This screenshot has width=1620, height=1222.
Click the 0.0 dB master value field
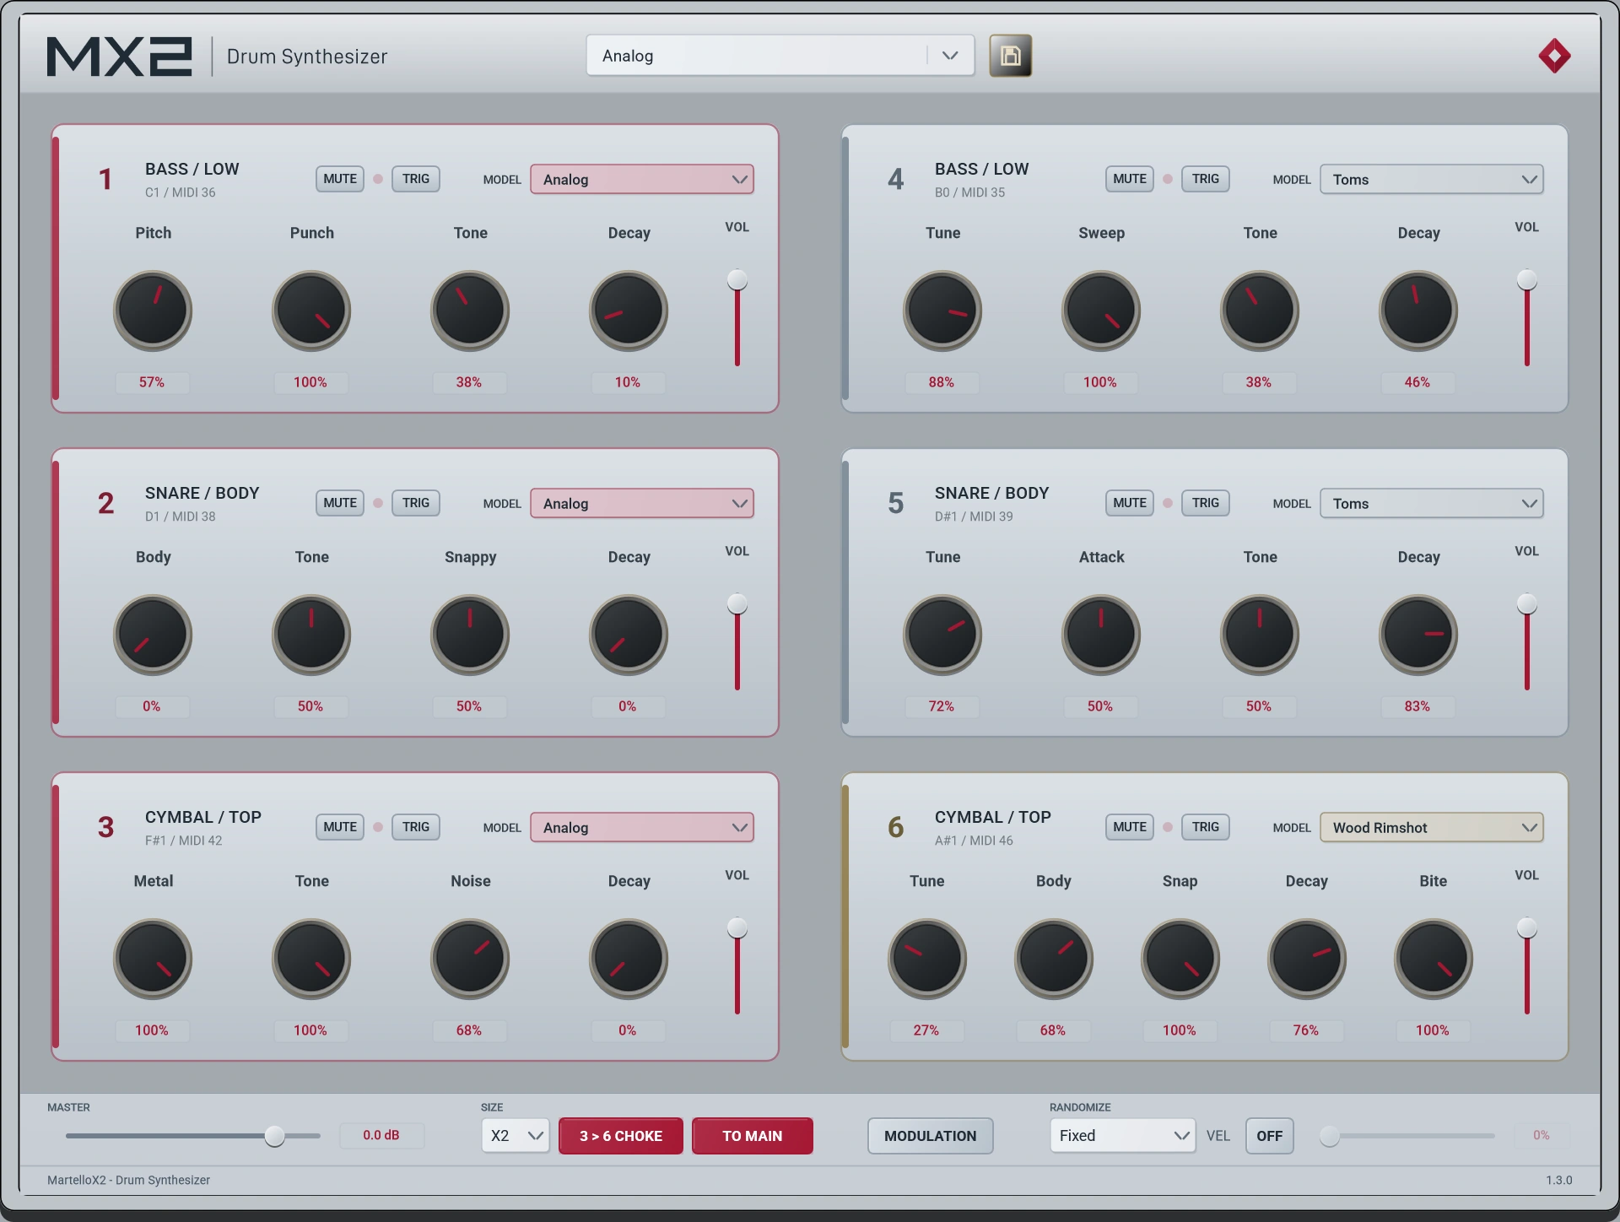tap(381, 1135)
